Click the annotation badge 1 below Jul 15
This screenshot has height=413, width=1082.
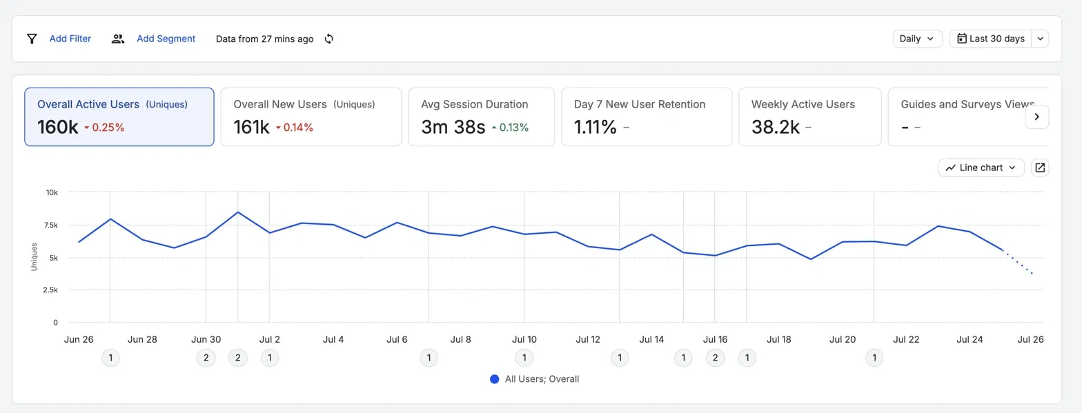pos(683,358)
